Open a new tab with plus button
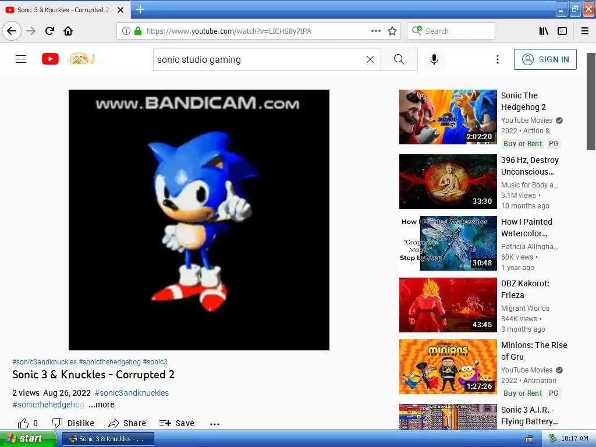This screenshot has width=596, height=447. 140,9
